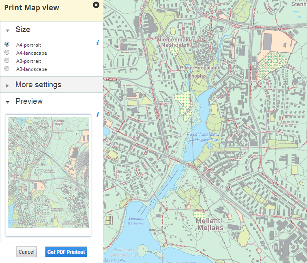The width and height of the screenshot is (307, 263).
Task: Pick the A3-landscape radio option
Action: (7, 69)
